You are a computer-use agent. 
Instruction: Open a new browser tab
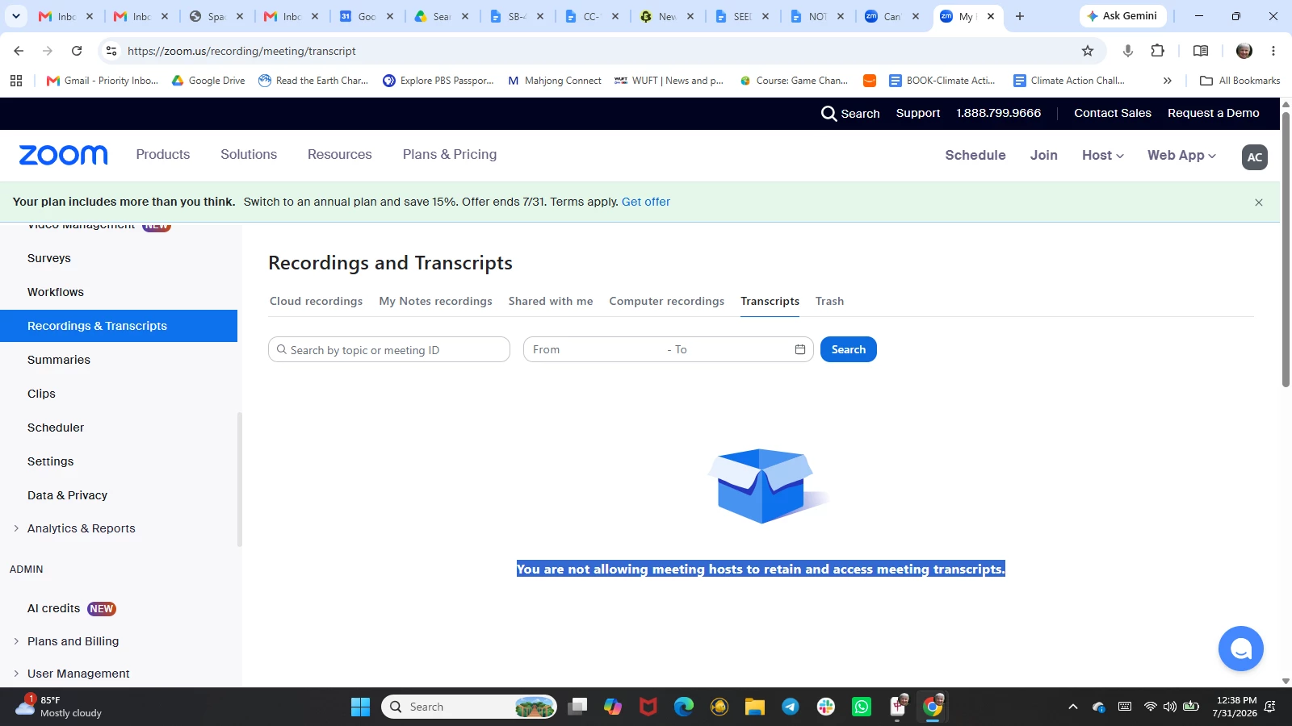[1020, 16]
